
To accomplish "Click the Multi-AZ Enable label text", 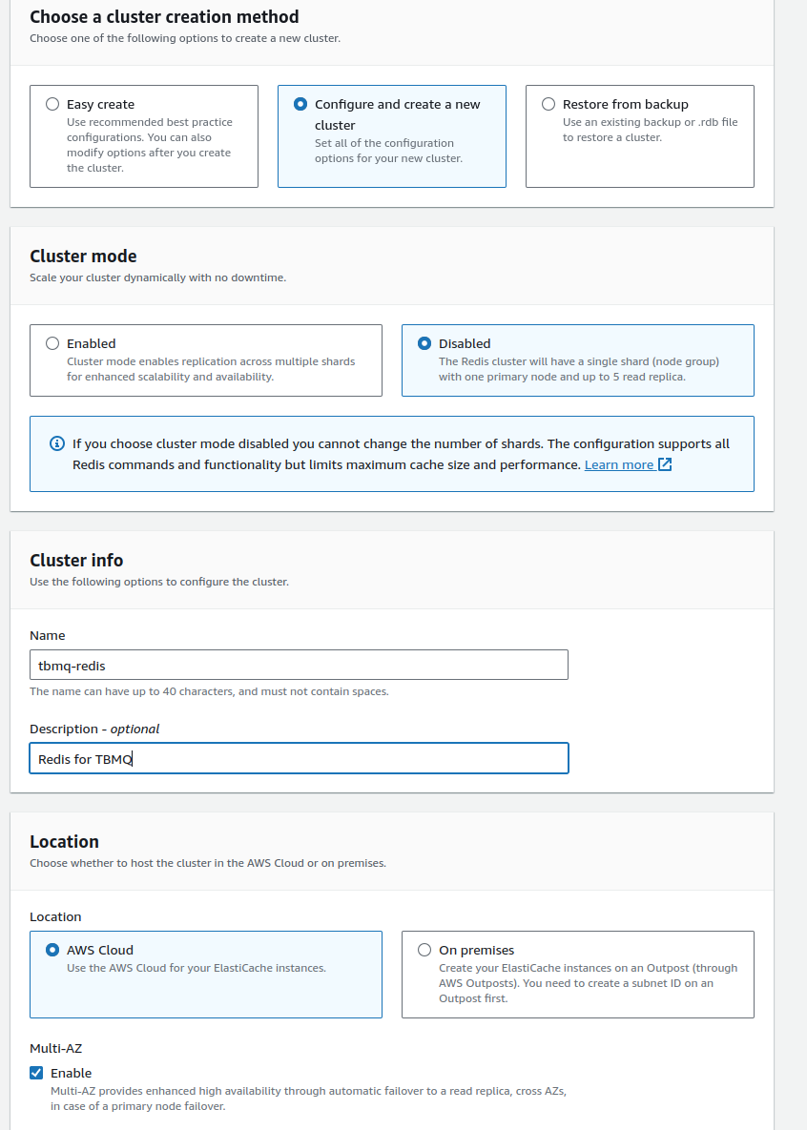I will tap(72, 1073).
